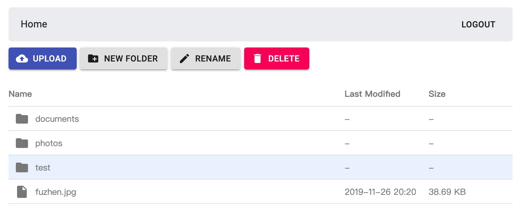Click the 38.69 KB size cell
523x218 pixels.
click(447, 192)
